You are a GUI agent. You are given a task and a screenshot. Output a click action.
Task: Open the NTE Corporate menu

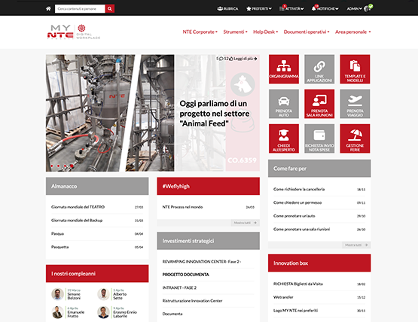200,32
